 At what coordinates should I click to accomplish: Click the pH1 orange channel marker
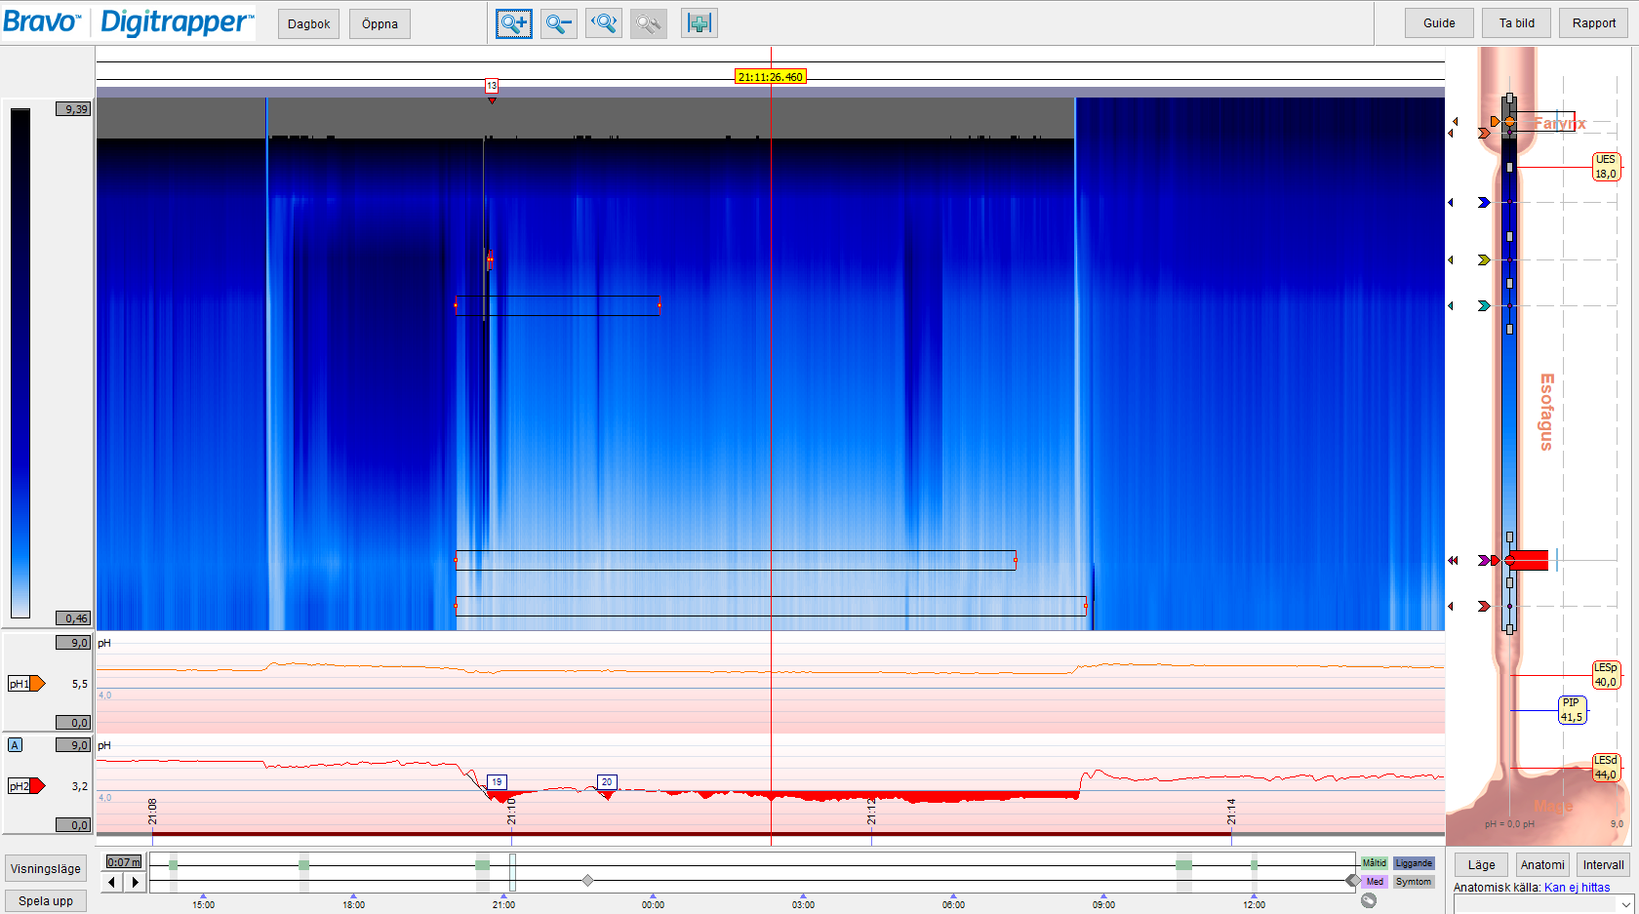coord(26,684)
